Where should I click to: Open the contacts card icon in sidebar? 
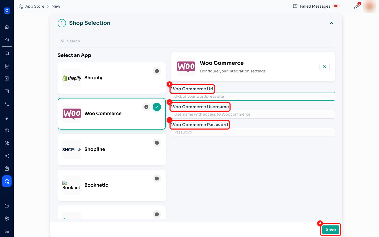pos(7,79)
